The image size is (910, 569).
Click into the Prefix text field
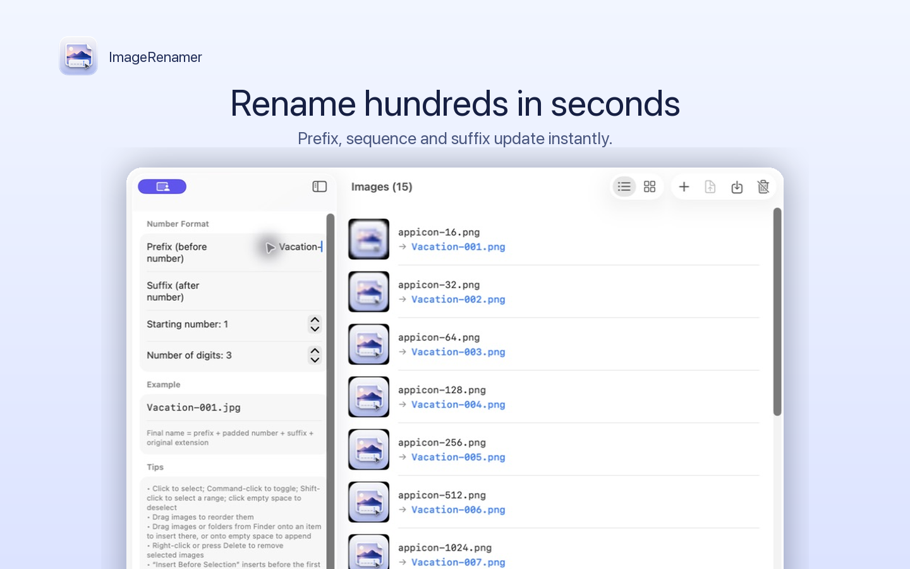click(300, 247)
